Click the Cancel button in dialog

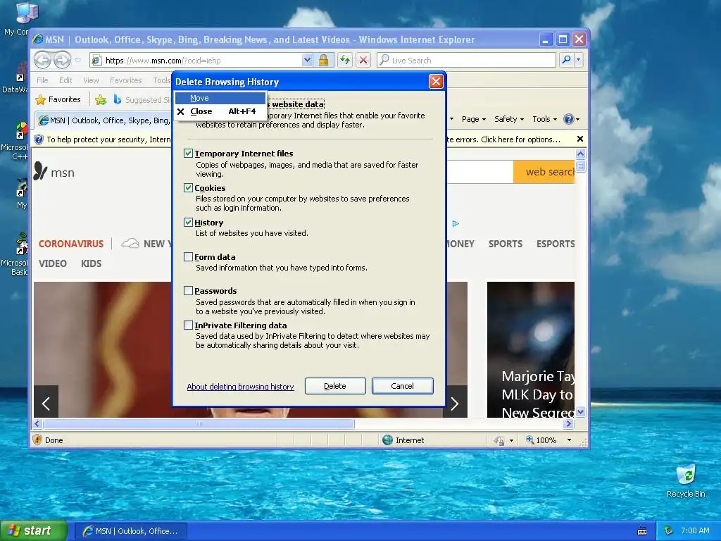(402, 386)
